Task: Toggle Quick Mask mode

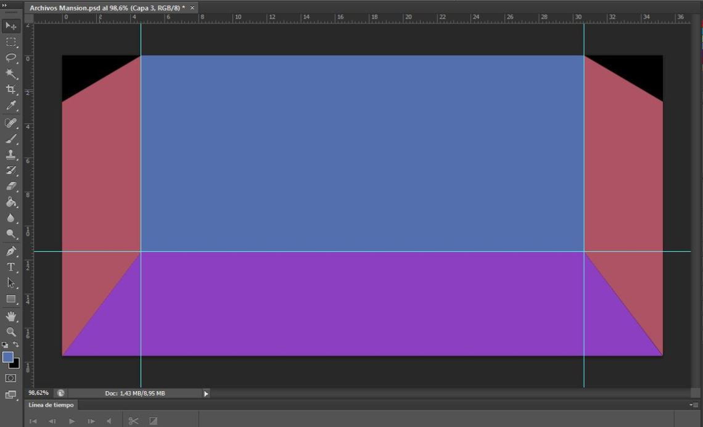Action: pos(10,378)
